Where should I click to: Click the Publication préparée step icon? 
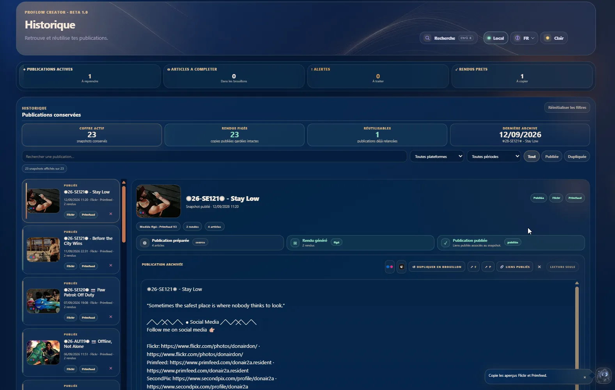coord(145,243)
